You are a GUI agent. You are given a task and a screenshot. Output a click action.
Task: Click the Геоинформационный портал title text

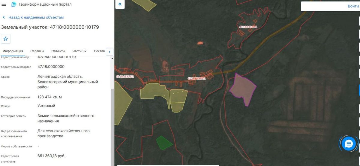pos(45,4)
